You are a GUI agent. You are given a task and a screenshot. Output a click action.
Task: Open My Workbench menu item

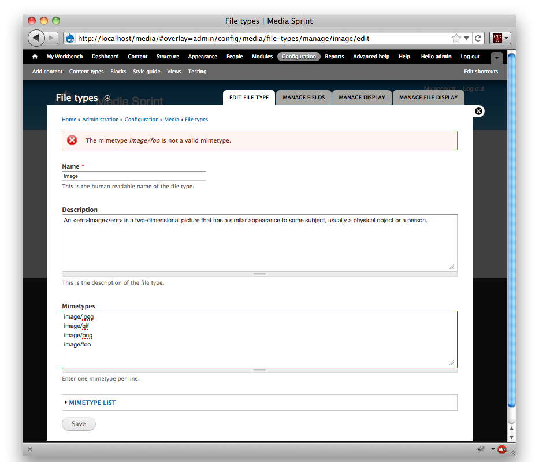pyautogui.click(x=65, y=57)
